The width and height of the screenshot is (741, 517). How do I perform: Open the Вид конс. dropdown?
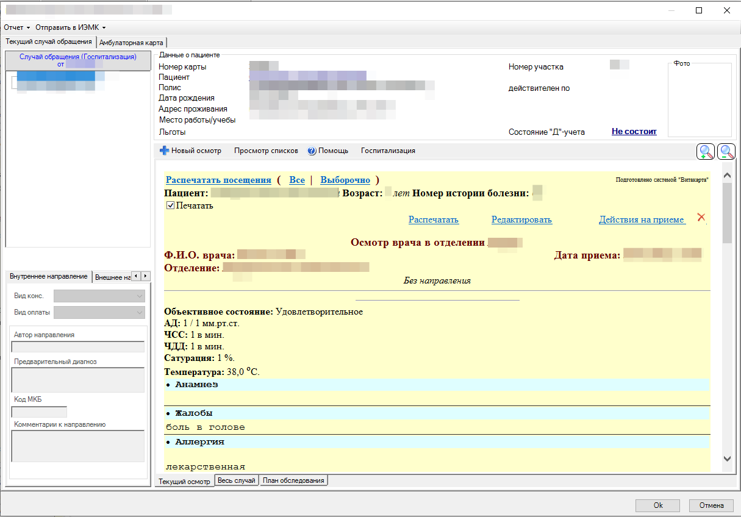[99, 296]
